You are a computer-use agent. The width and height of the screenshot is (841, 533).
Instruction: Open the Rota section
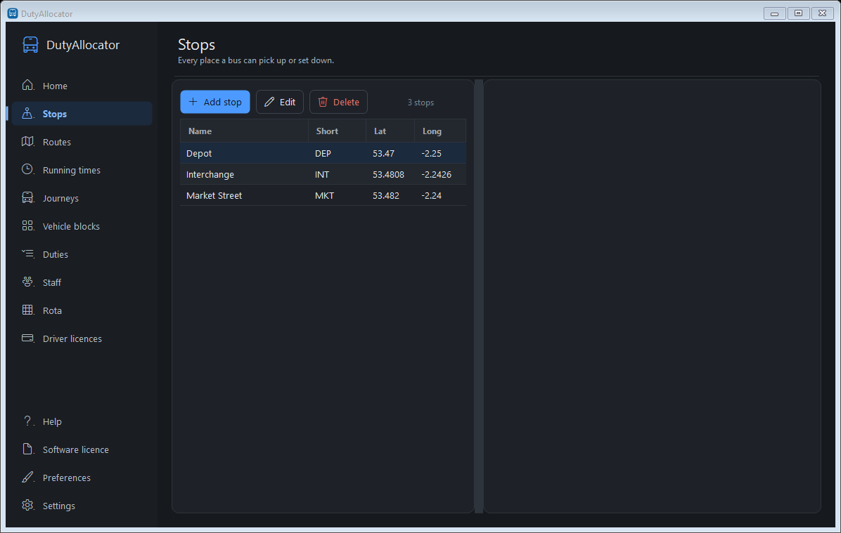point(82,310)
